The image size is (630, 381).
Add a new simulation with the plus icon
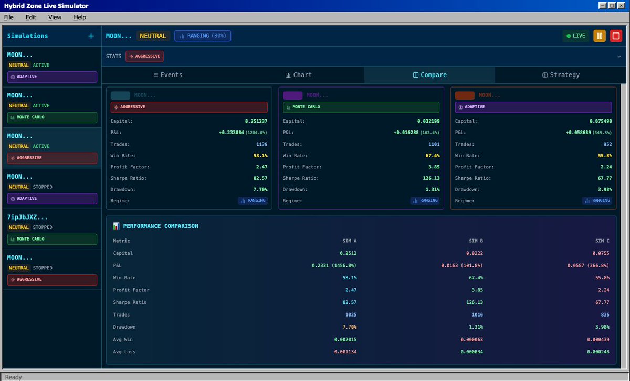click(x=91, y=36)
